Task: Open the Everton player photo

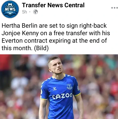Action: pyautogui.click(x=59, y=87)
